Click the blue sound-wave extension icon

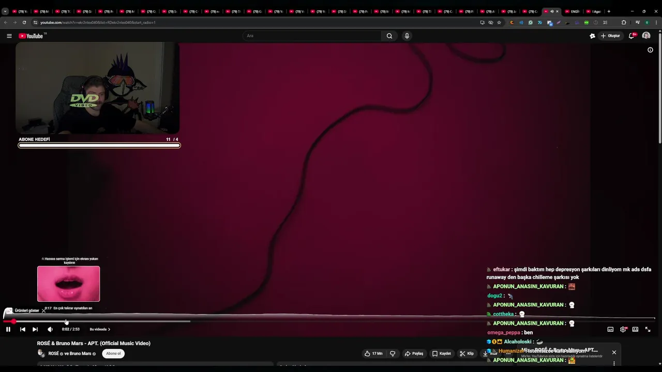[521, 22]
